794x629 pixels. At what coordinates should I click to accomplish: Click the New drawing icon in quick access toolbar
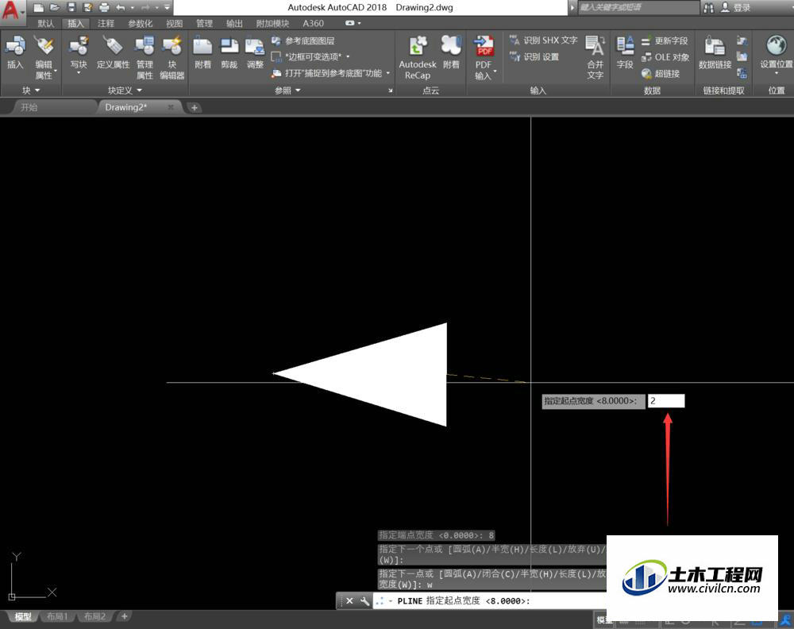point(38,8)
